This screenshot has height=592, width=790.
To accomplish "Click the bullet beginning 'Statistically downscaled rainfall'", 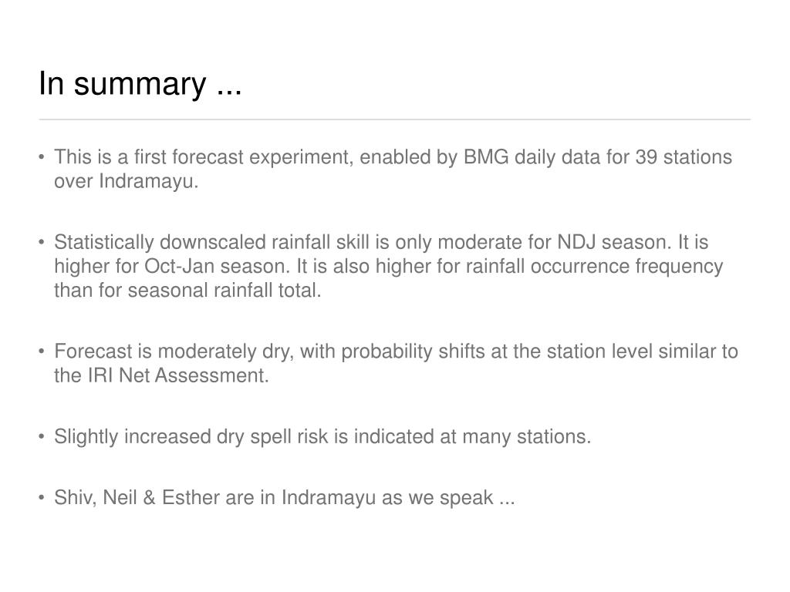I will click(389, 266).
